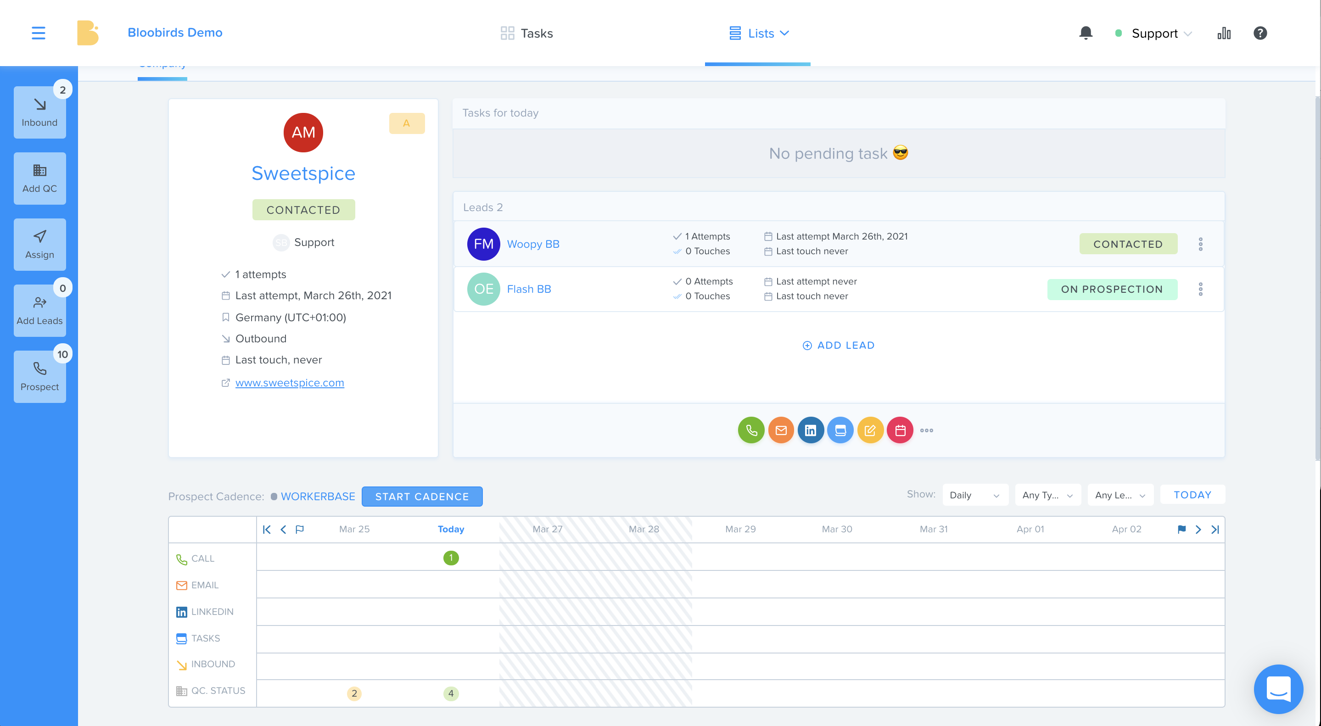Open the chat support bubble

pyautogui.click(x=1278, y=688)
